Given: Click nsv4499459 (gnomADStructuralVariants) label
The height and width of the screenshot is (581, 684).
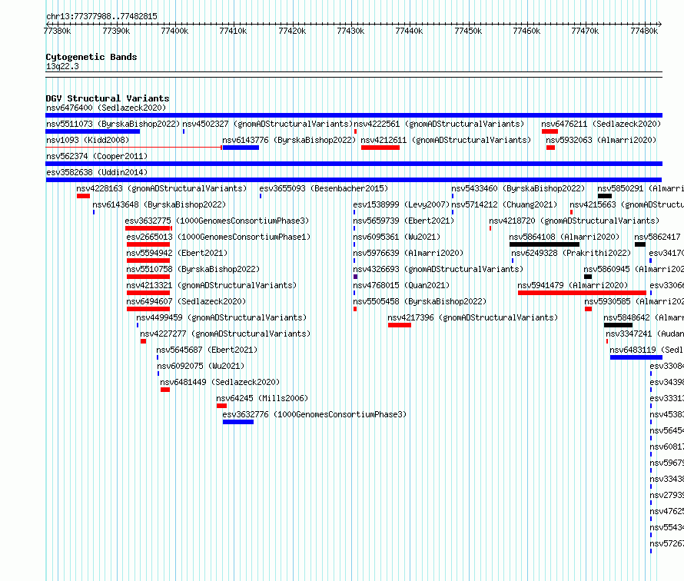Looking at the screenshot, I should 221,317.
